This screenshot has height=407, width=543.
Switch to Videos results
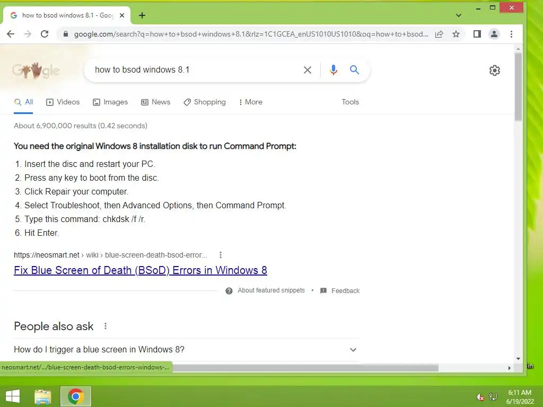[x=63, y=102]
